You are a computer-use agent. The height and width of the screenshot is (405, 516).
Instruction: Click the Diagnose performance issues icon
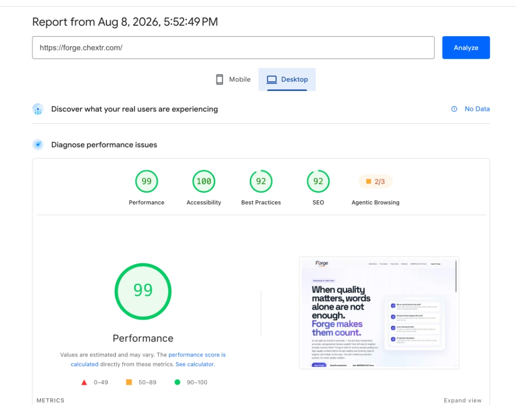[38, 144]
